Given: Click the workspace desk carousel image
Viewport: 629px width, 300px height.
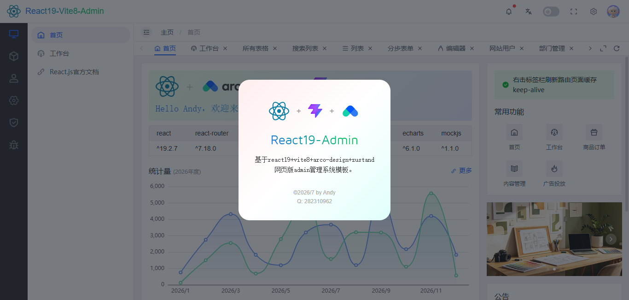Looking at the screenshot, I should (x=554, y=239).
